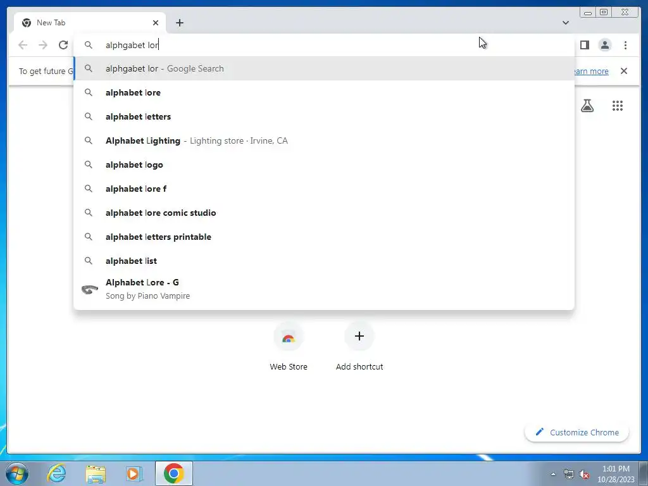Launch Internet Explorer from taskbar

click(56, 473)
